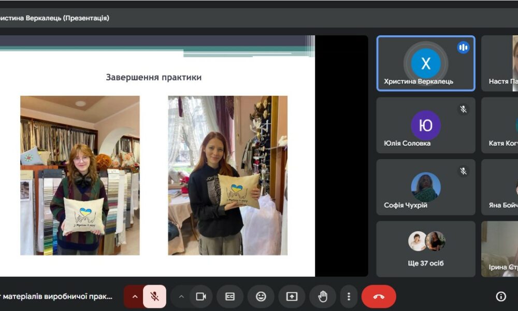Click the present screen icon

(292, 296)
